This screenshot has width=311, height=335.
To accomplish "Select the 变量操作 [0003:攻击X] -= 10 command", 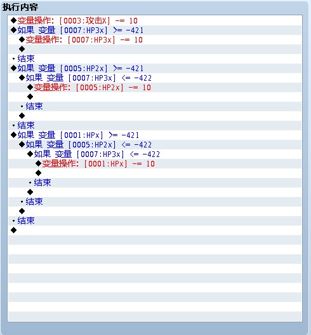I will (x=155, y=21).
